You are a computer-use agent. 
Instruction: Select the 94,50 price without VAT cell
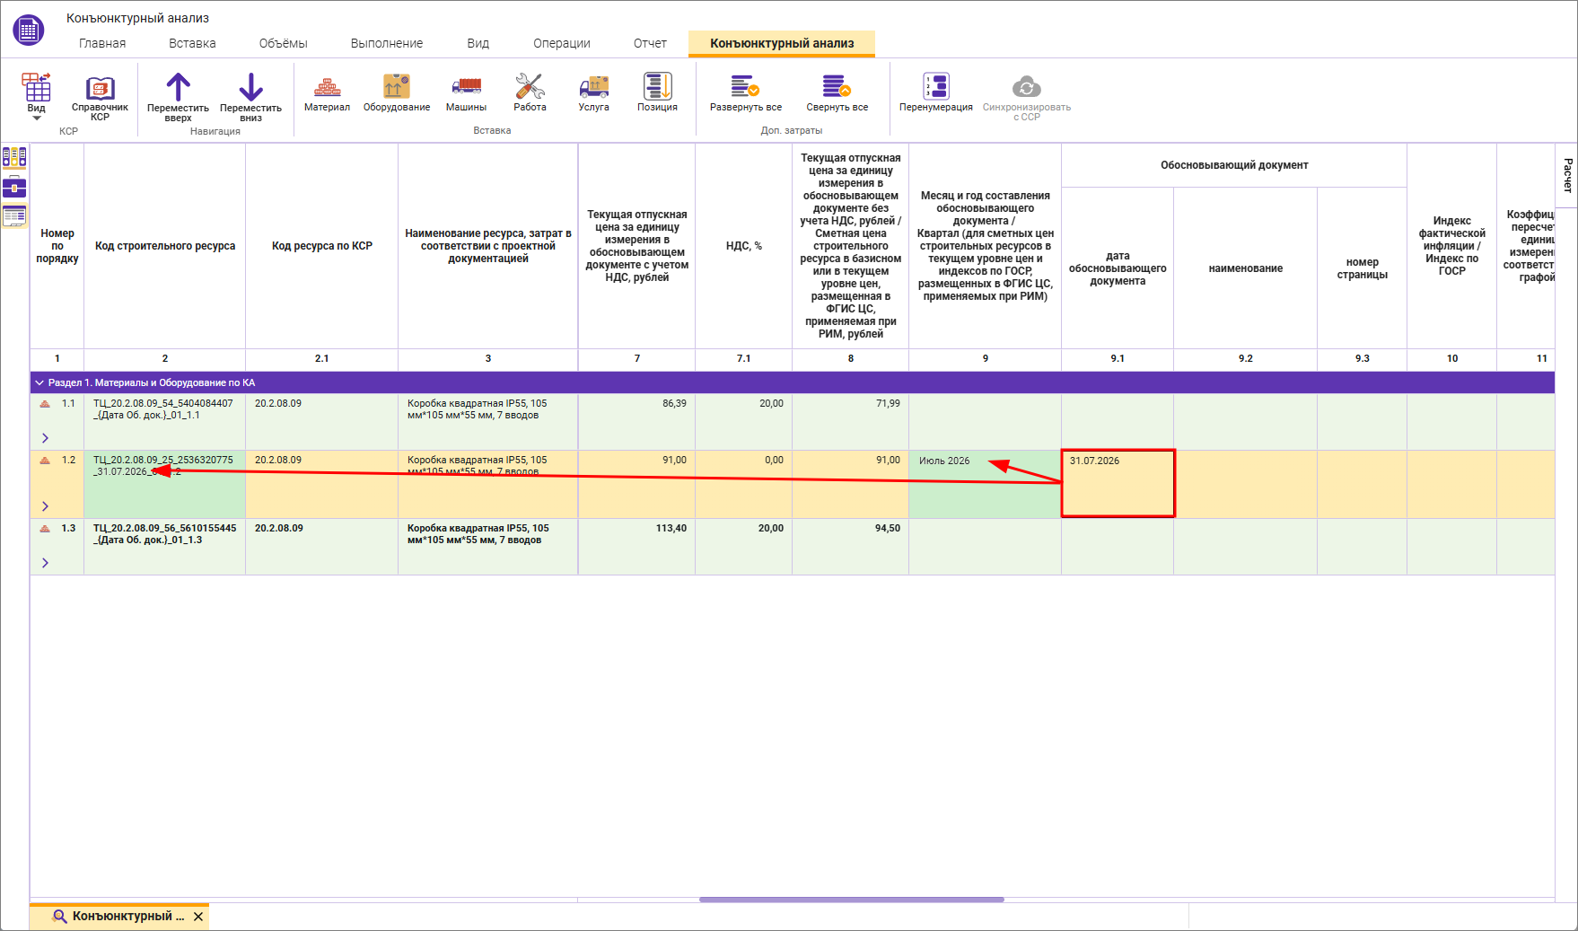850,547
